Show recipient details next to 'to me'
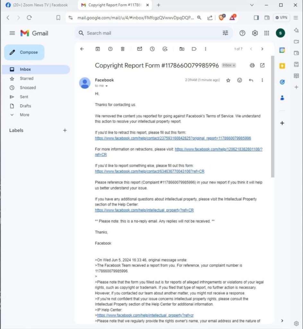Screen dimensions: 303x329 107,86
